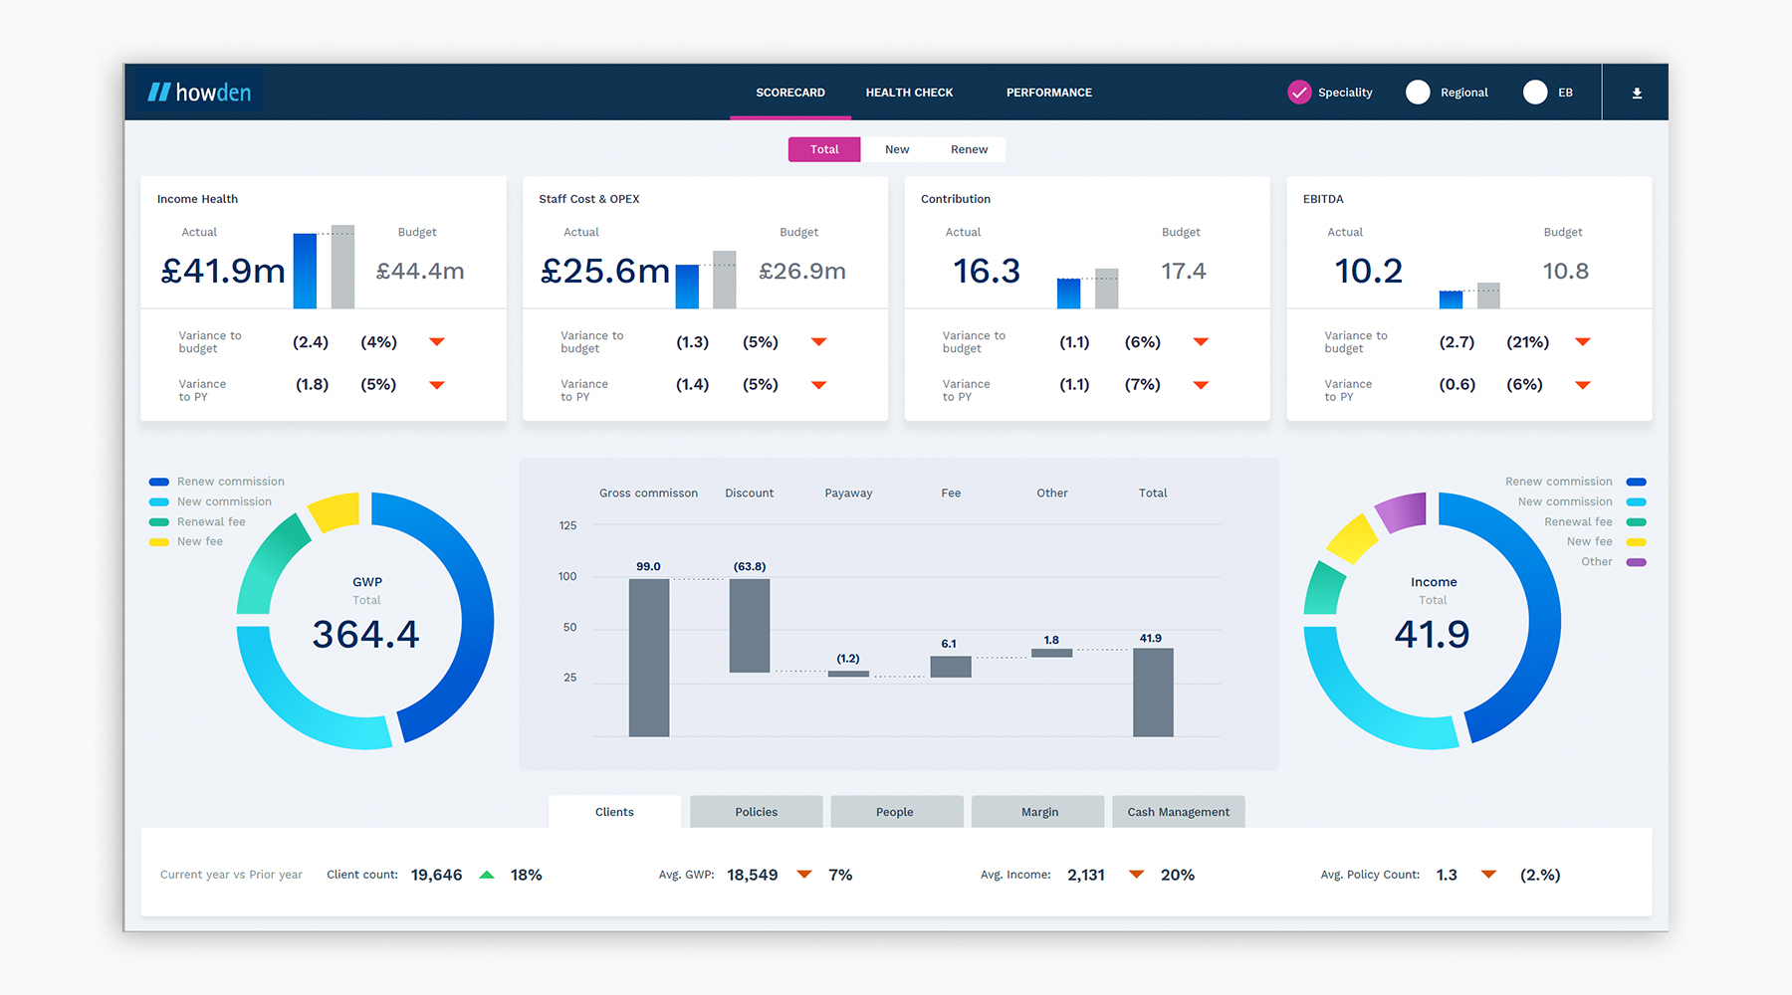Select the Clients tab
Image resolution: width=1792 pixels, height=995 pixels.
[x=614, y=812]
